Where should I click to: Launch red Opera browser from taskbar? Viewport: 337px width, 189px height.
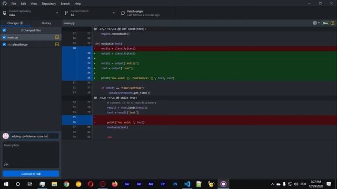point(91,184)
